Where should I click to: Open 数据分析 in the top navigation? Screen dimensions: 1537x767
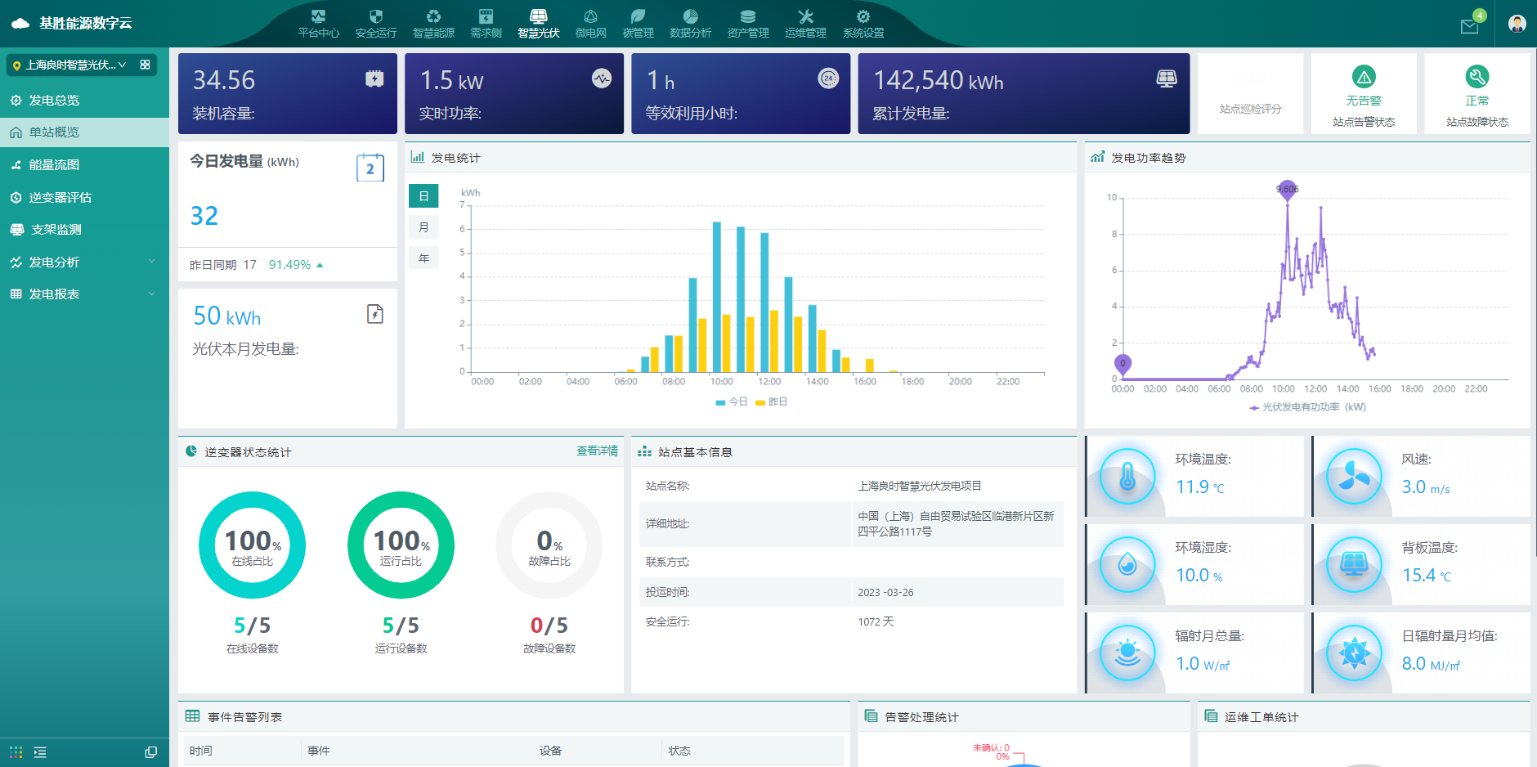click(x=690, y=24)
